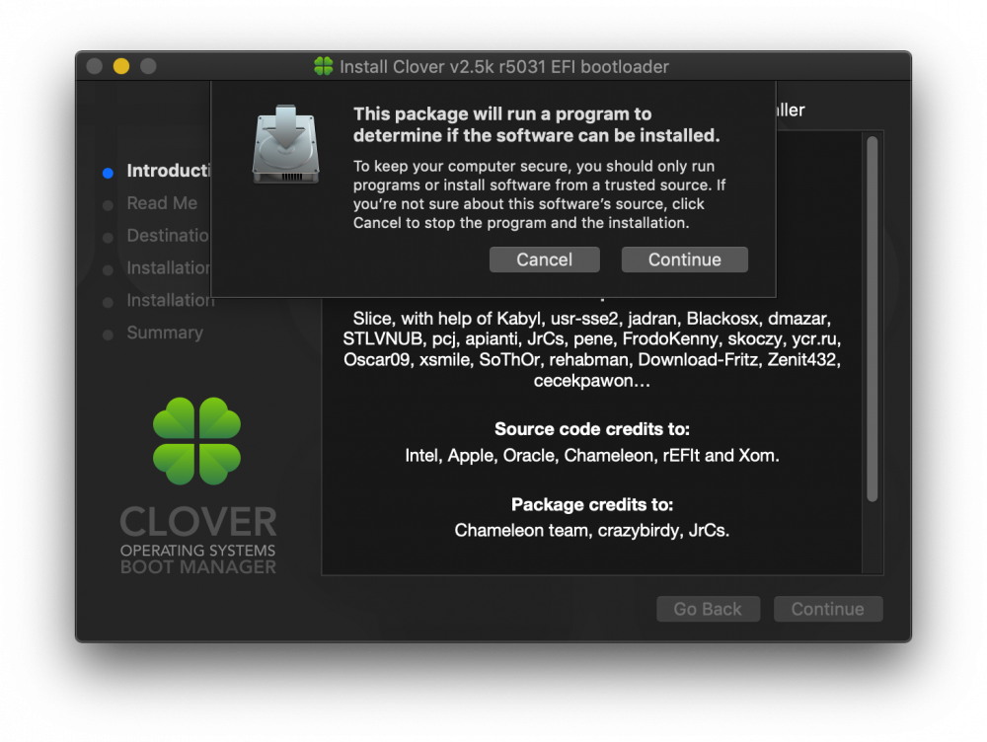
Task: Click 'CLOVER' wordmark below the logo
Action: click(x=198, y=522)
